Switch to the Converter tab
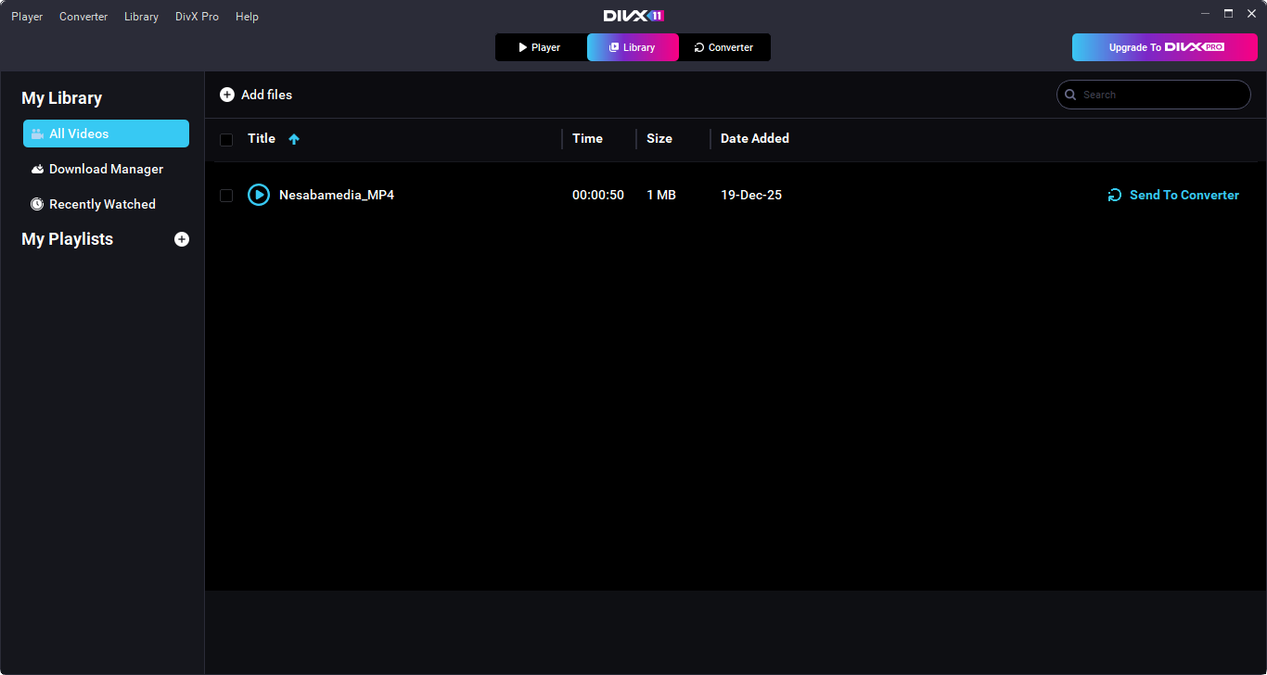Viewport: 1267px width, 675px height. click(724, 47)
